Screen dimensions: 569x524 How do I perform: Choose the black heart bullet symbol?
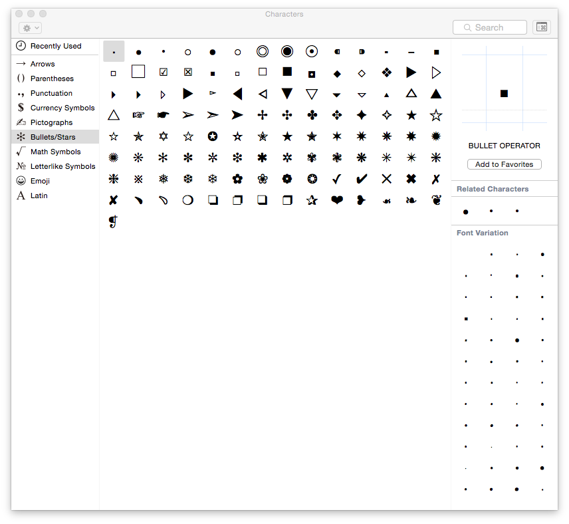(x=337, y=199)
